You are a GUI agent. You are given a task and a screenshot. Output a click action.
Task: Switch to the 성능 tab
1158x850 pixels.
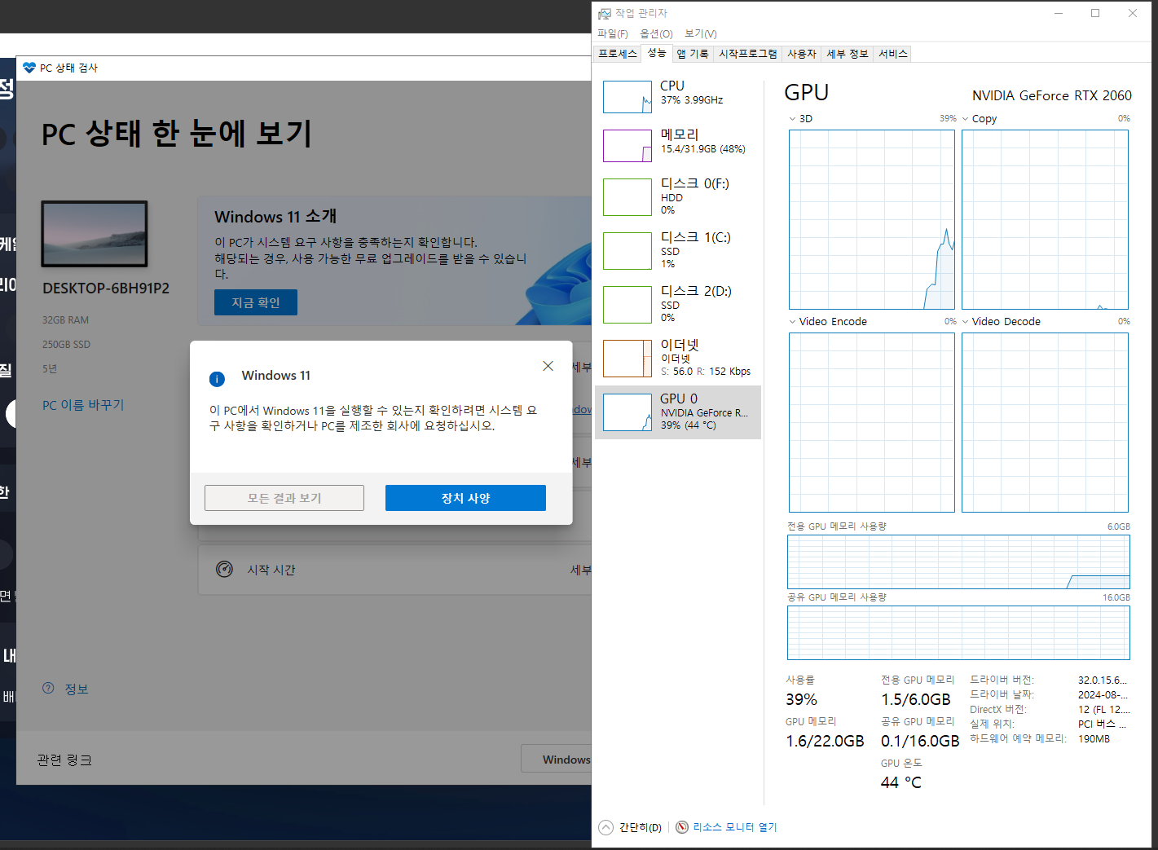tap(657, 53)
